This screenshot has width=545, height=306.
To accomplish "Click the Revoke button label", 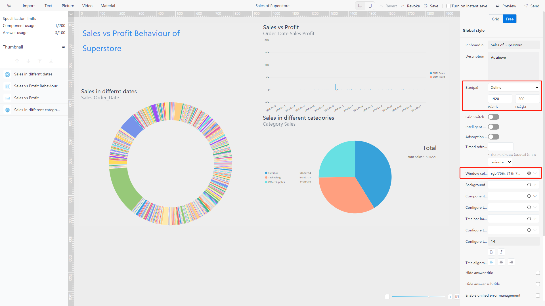I will tap(413, 6).
